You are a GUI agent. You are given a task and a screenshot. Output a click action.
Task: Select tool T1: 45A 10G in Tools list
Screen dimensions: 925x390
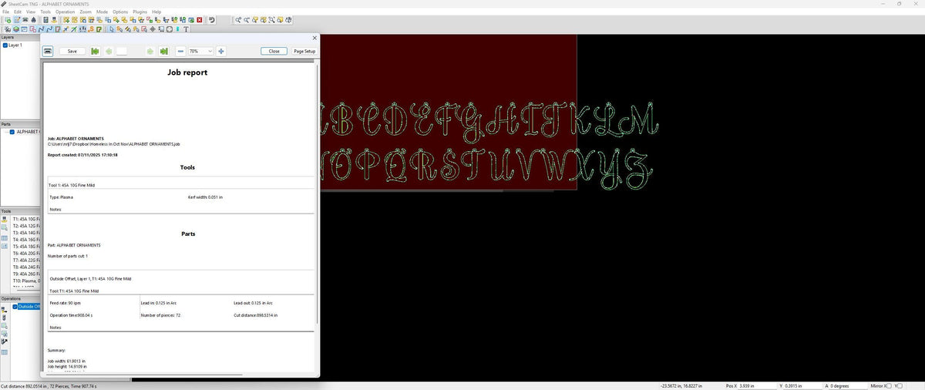click(25, 219)
